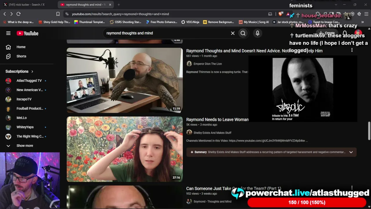The image size is (371, 209).
Task: Expand the AI Summary chevron for Shelby video
Action: (x=351, y=152)
